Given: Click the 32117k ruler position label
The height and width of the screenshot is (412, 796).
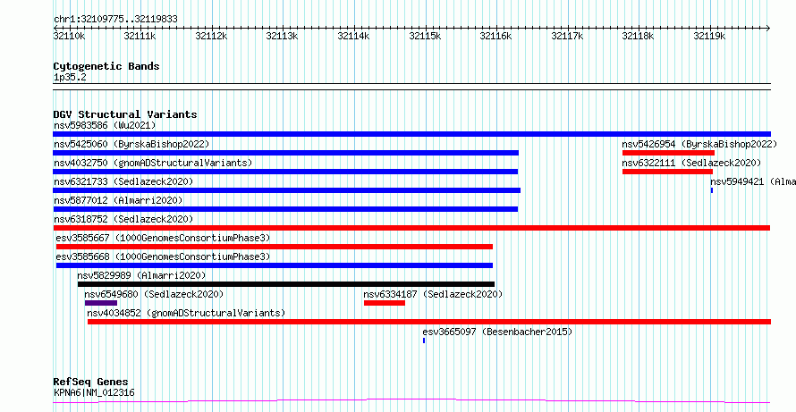Looking at the screenshot, I should [567, 36].
